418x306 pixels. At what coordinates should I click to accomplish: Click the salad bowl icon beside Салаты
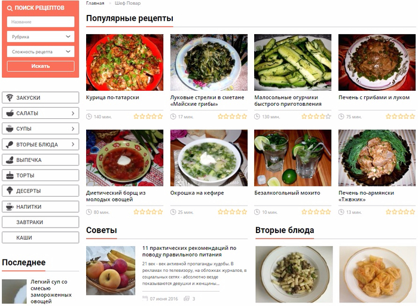pos(10,113)
